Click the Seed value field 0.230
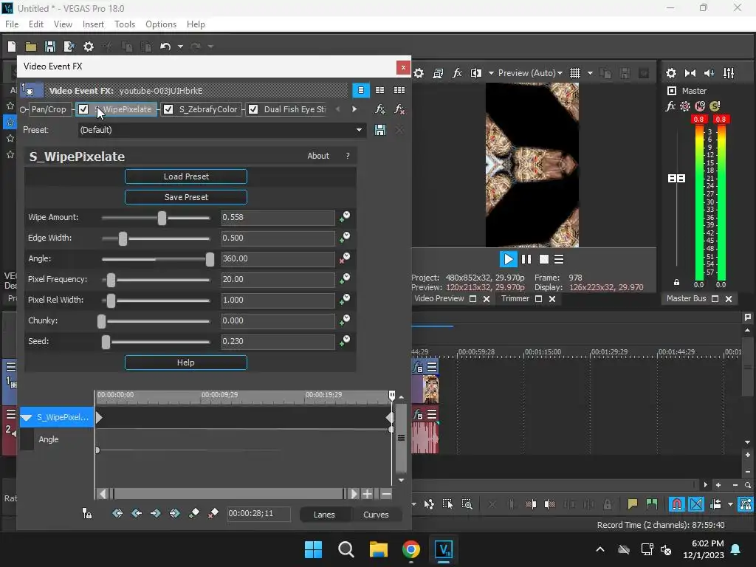The width and height of the screenshot is (756, 567). click(278, 341)
